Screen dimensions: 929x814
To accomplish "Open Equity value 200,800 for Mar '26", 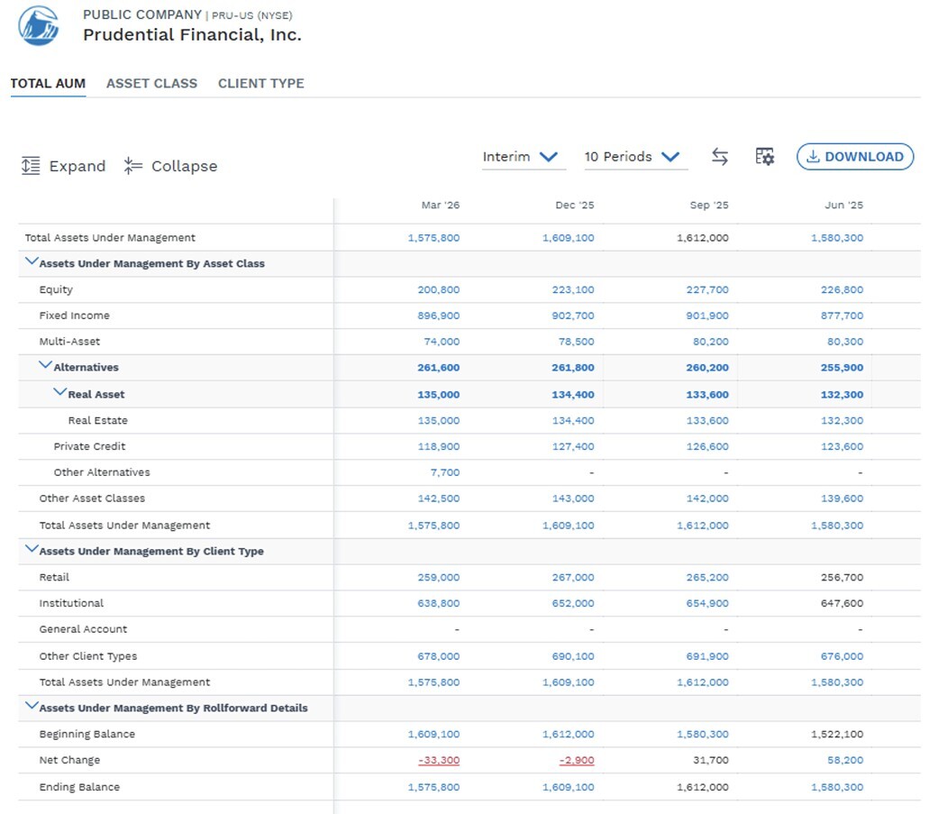I will (439, 290).
